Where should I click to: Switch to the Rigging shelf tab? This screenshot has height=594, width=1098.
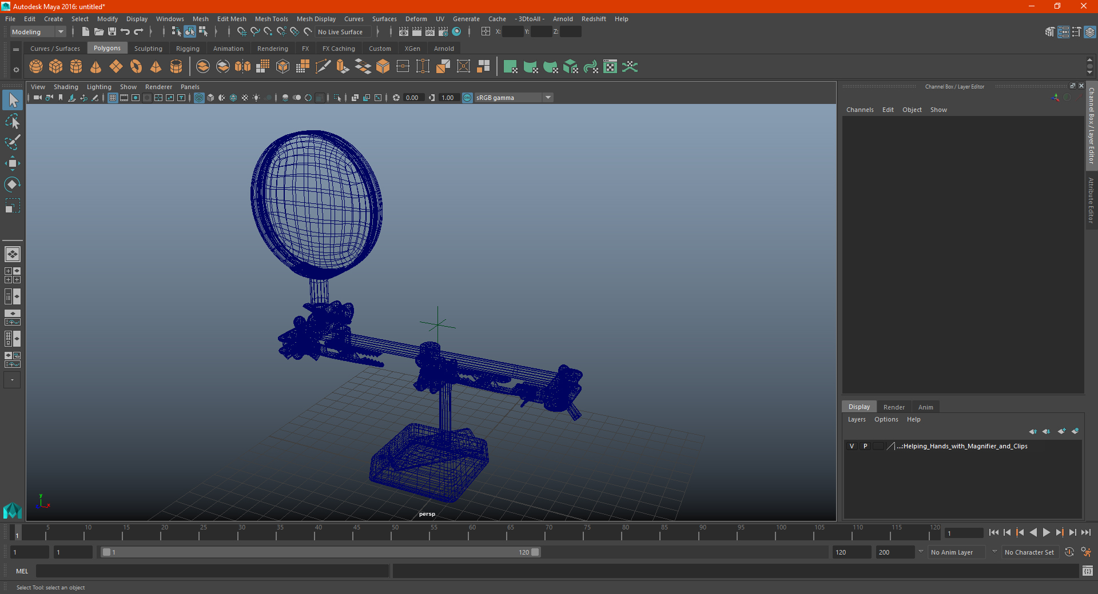coord(188,49)
